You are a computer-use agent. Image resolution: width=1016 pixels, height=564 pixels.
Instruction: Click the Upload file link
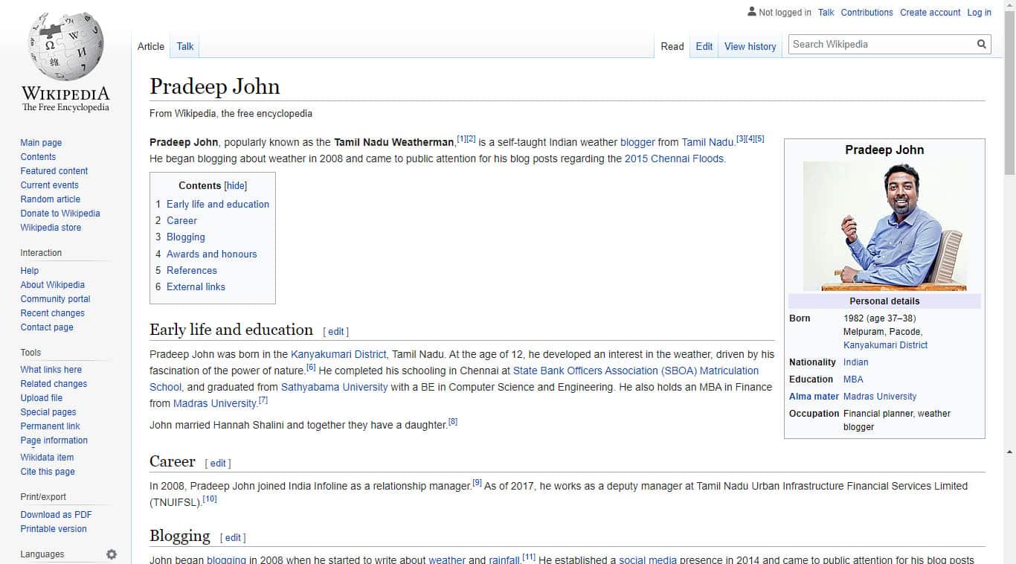(x=42, y=398)
